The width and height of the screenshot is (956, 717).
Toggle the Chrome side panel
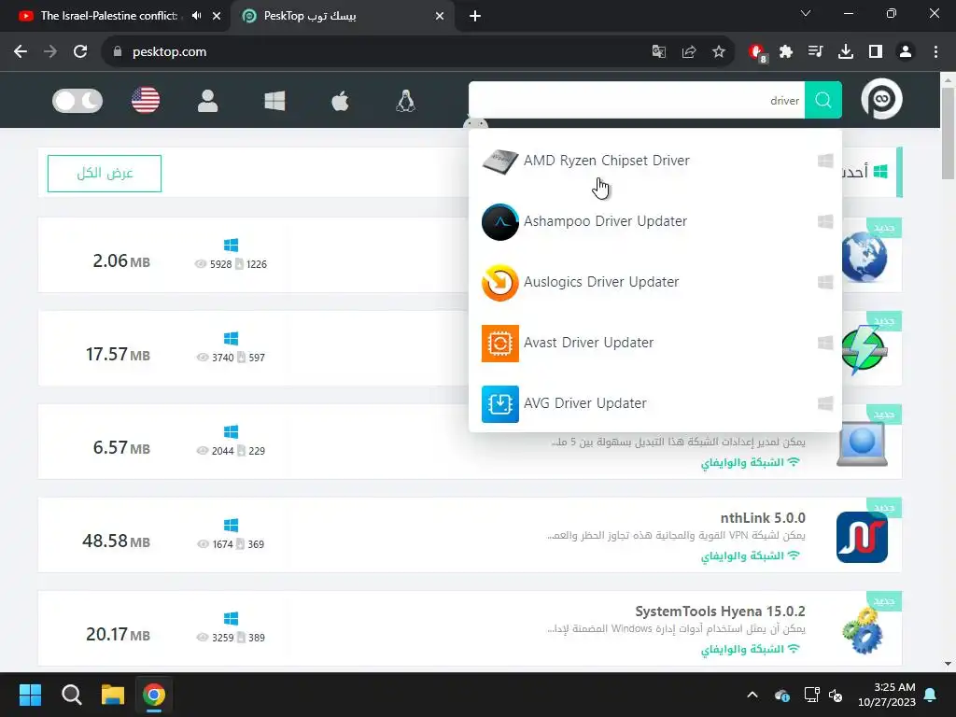[x=876, y=52]
